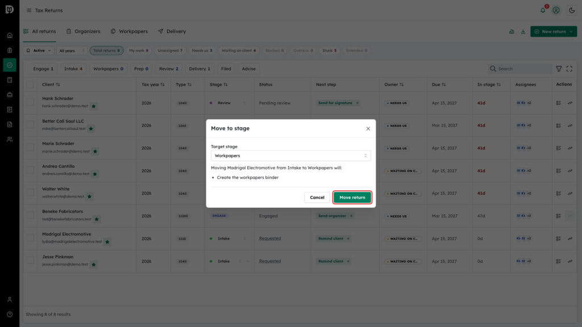The image size is (582, 327).
Task: Open the chart view icon in toolbar
Action: click(x=512, y=32)
